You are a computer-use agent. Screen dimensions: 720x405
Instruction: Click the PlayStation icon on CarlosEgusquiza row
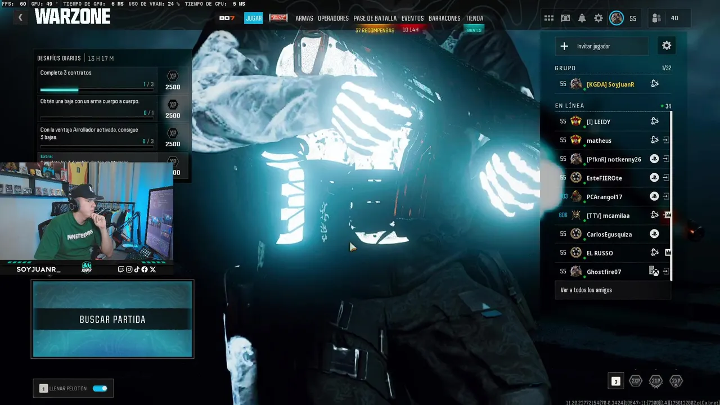click(654, 234)
